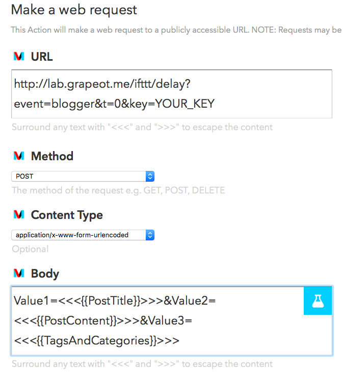Click the URL text ending in YOUR_KEY

pos(114,104)
